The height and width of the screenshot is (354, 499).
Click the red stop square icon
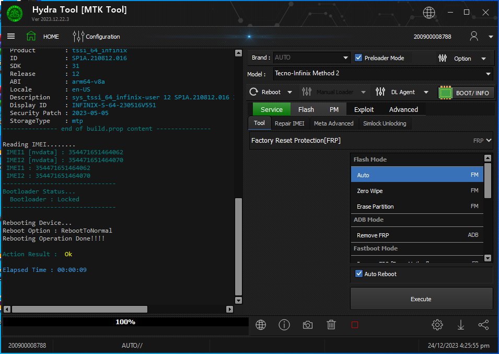(354, 325)
